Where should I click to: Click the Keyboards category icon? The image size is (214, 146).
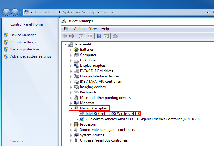click(x=76, y=92)
